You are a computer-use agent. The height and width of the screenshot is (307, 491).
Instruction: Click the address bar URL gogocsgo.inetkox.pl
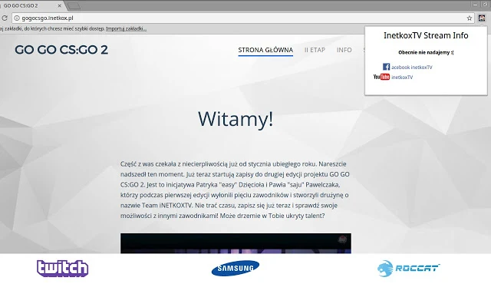pos(48,18)
